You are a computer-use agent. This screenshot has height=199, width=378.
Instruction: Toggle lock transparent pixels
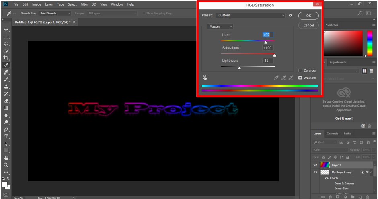[323, 157]
